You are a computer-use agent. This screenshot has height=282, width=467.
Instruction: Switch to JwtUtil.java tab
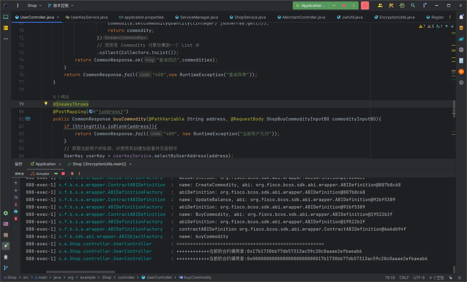[x=350, y=17]
